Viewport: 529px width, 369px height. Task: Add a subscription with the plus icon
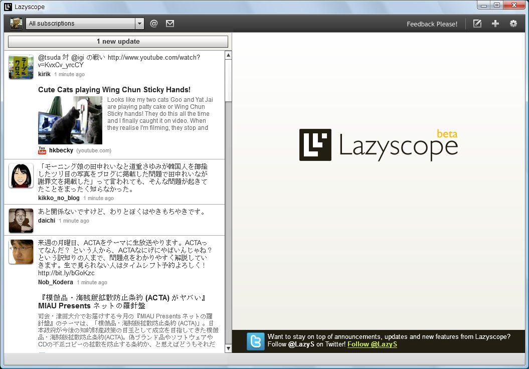[x=495, y=24]
